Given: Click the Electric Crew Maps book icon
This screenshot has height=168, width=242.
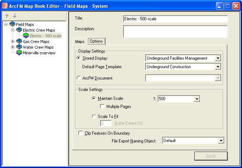Looking at the screenshot, I should [x=19, y=30].
